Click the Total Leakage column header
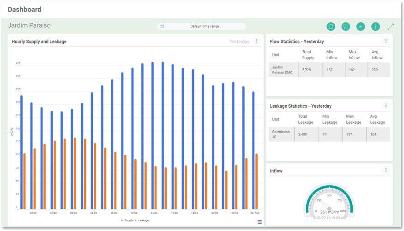The height and width of the screenshot is (231, 404). (305, 119)
